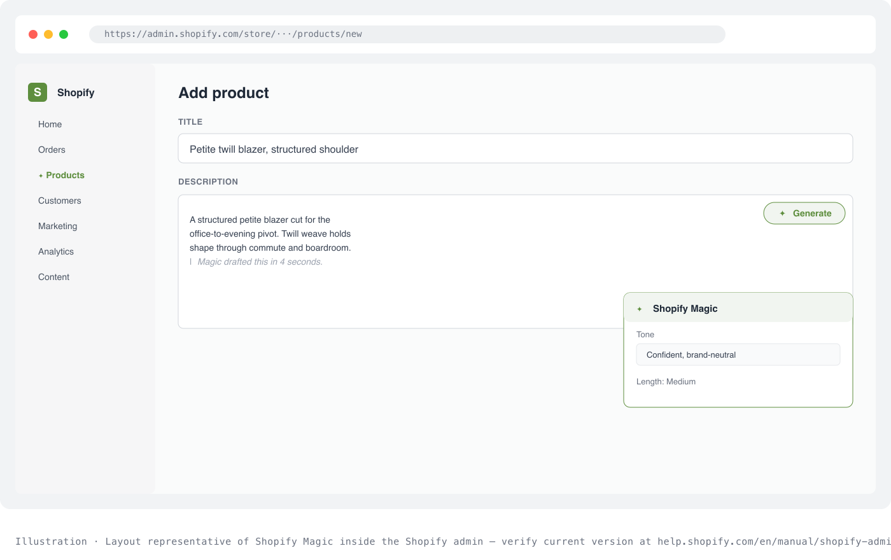Open Analytics from the sidebar

(56, 251)
